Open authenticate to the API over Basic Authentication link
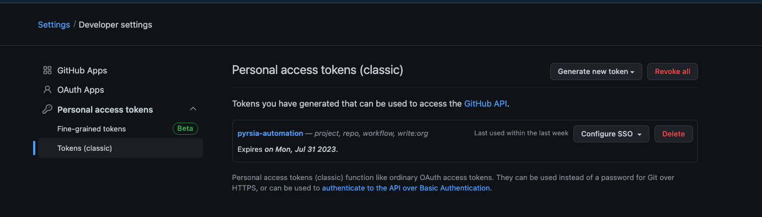Screen dimensions: 762x217 coord(406,188)
